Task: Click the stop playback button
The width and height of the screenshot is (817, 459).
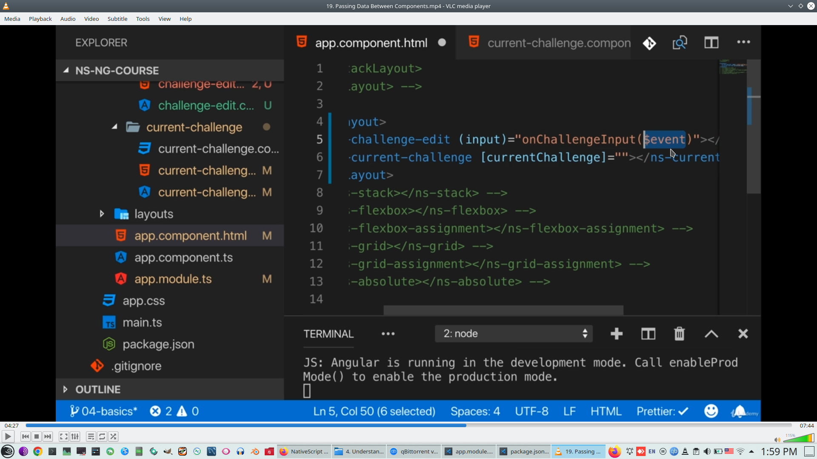Action: [x=37, y=436]
